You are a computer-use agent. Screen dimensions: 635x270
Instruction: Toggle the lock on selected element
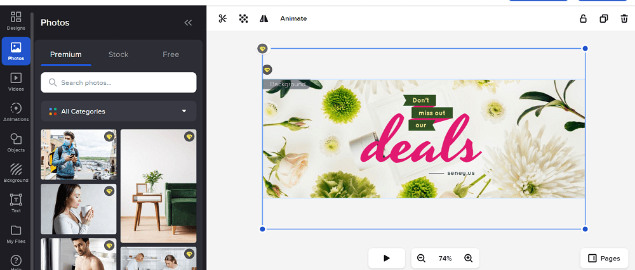click(x=583, y=18)
